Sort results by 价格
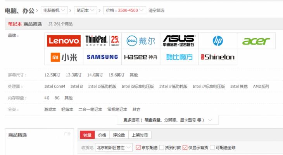283x155 pixels. click(102, 135)
